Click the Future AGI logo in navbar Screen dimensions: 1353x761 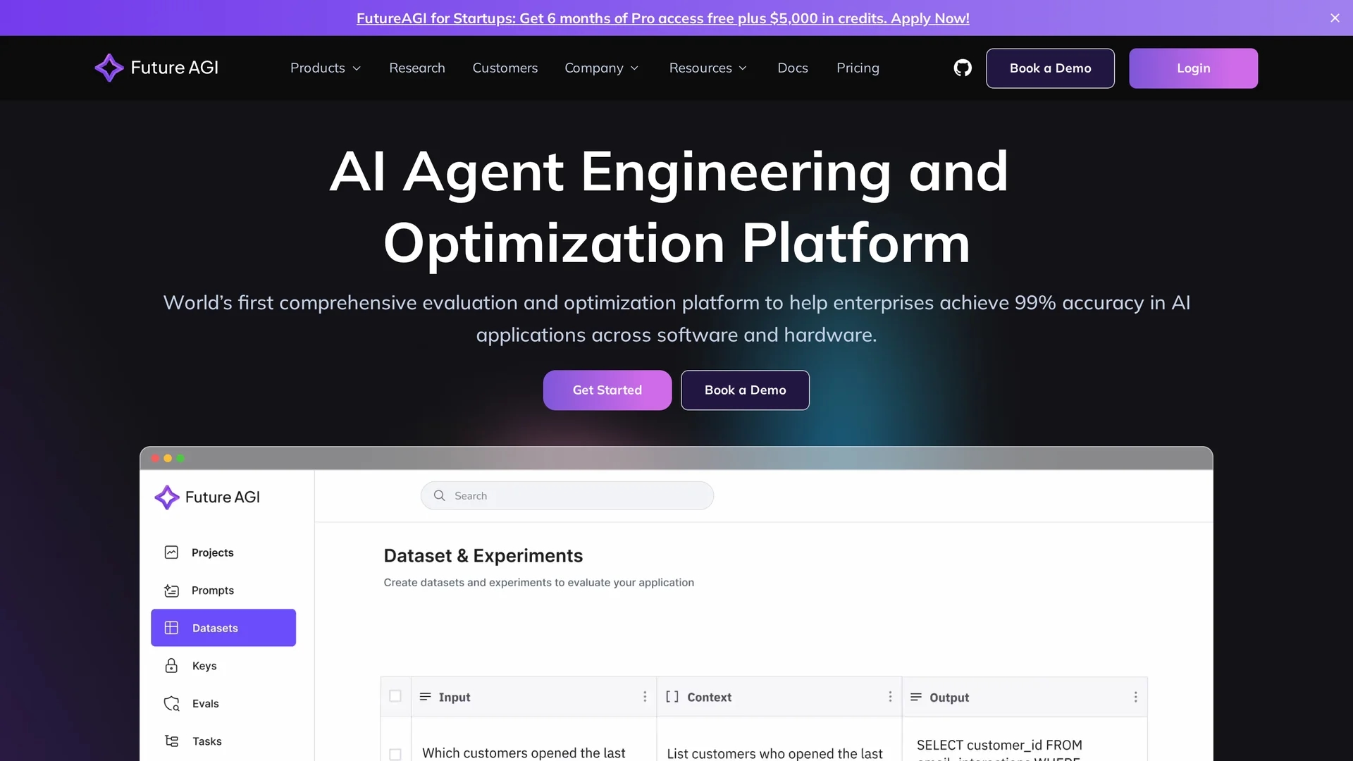156,68
